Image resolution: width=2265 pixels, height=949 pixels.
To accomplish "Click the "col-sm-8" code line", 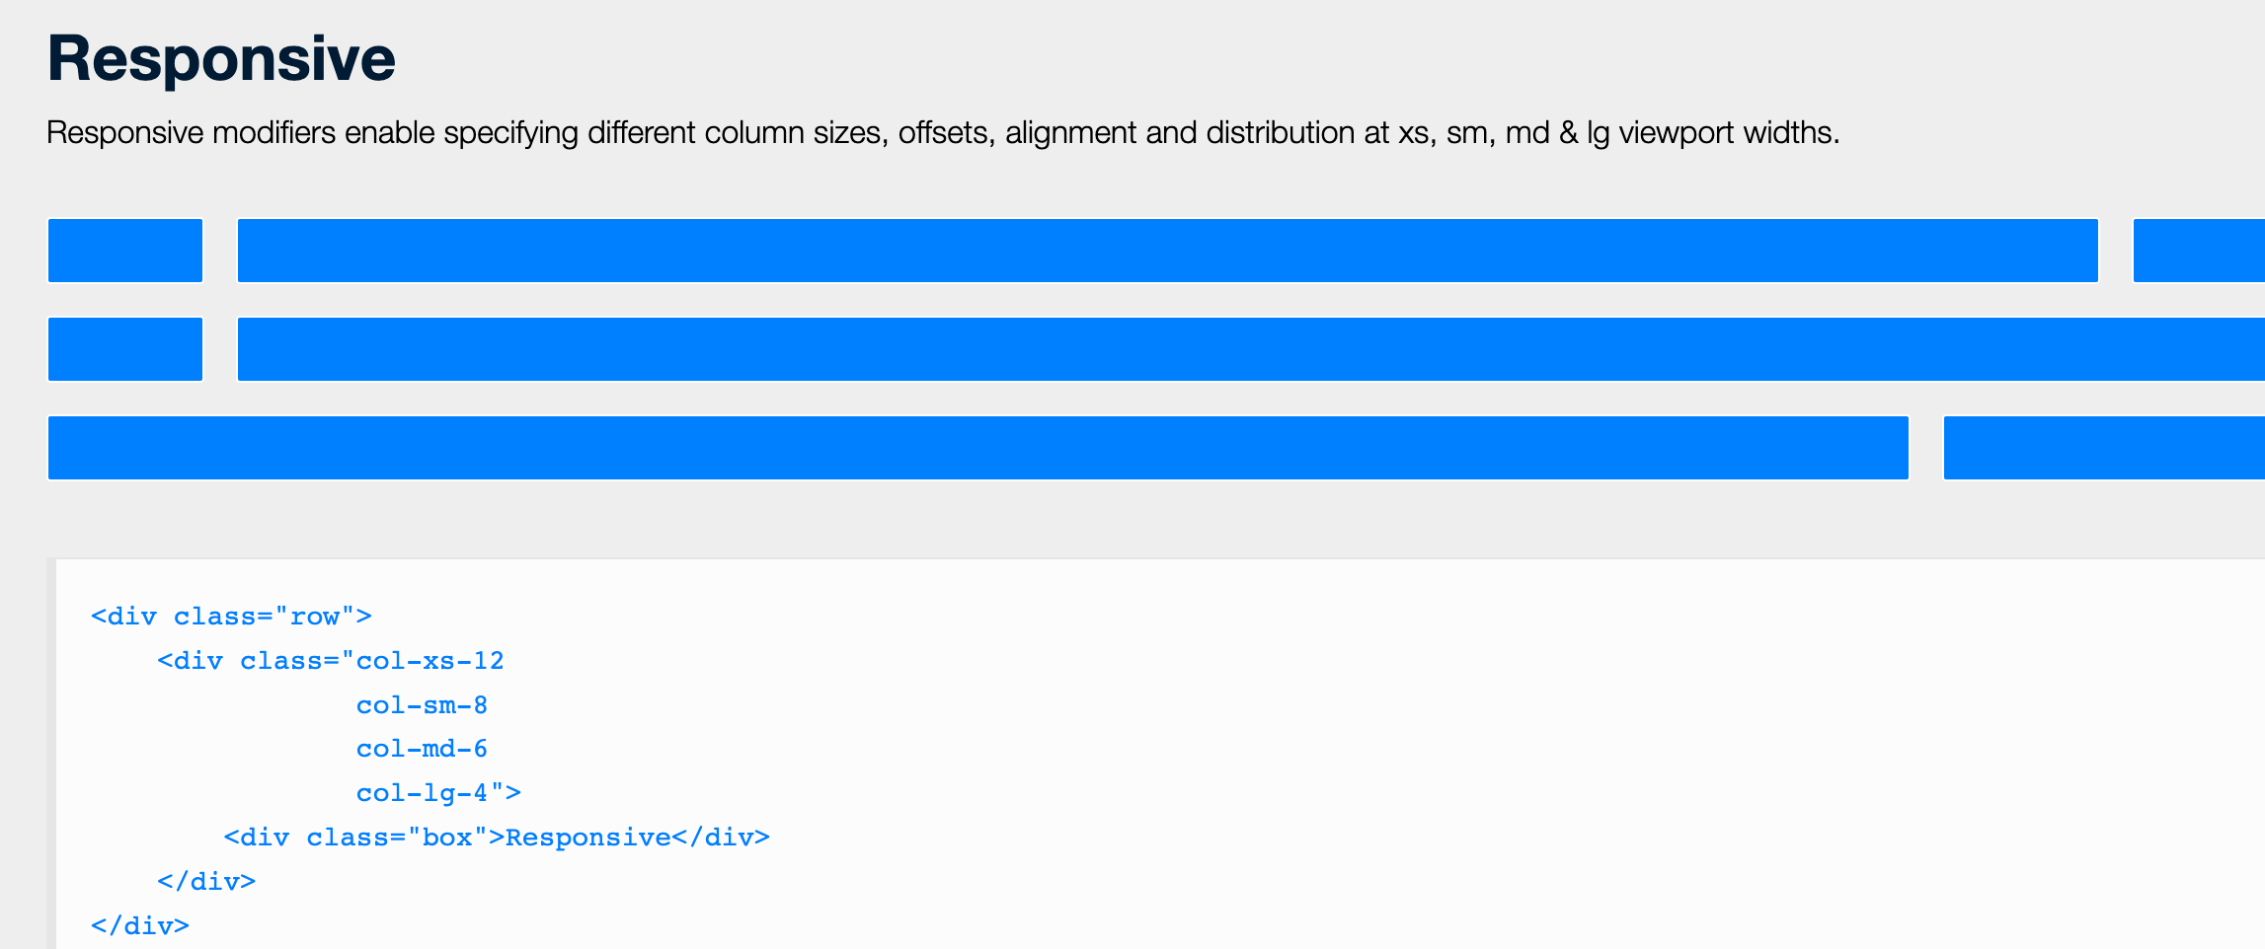I will pos(422,705).
